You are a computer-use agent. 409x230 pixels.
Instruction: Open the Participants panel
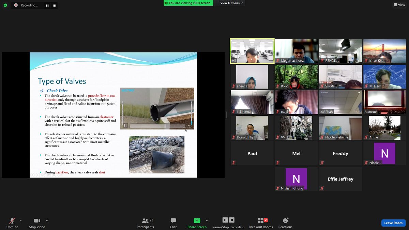point(146,223)
